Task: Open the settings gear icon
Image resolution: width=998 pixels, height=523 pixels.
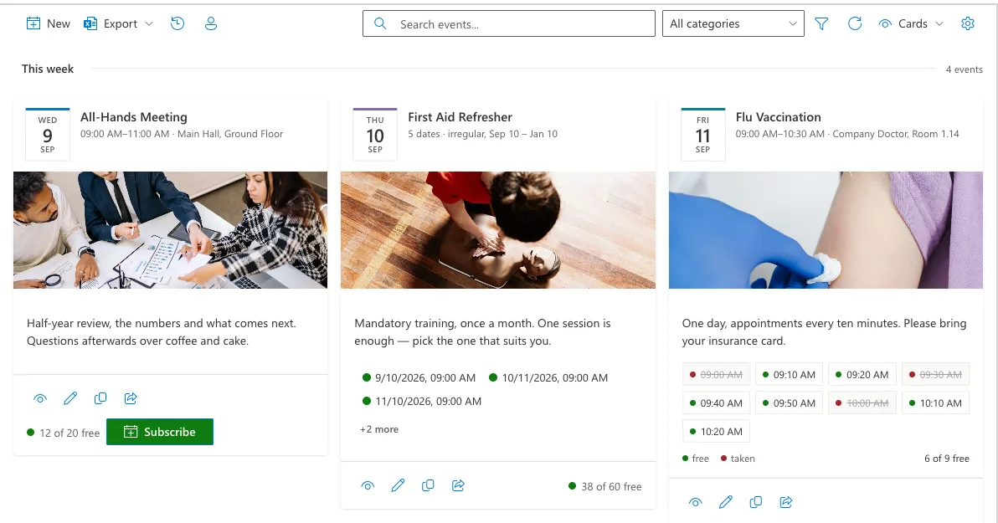Action: click(968, 23)
